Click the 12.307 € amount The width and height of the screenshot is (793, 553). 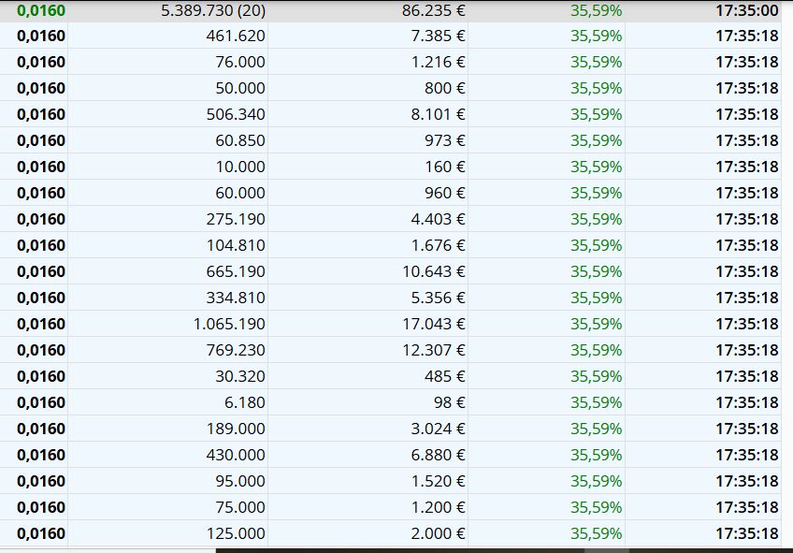433,350
